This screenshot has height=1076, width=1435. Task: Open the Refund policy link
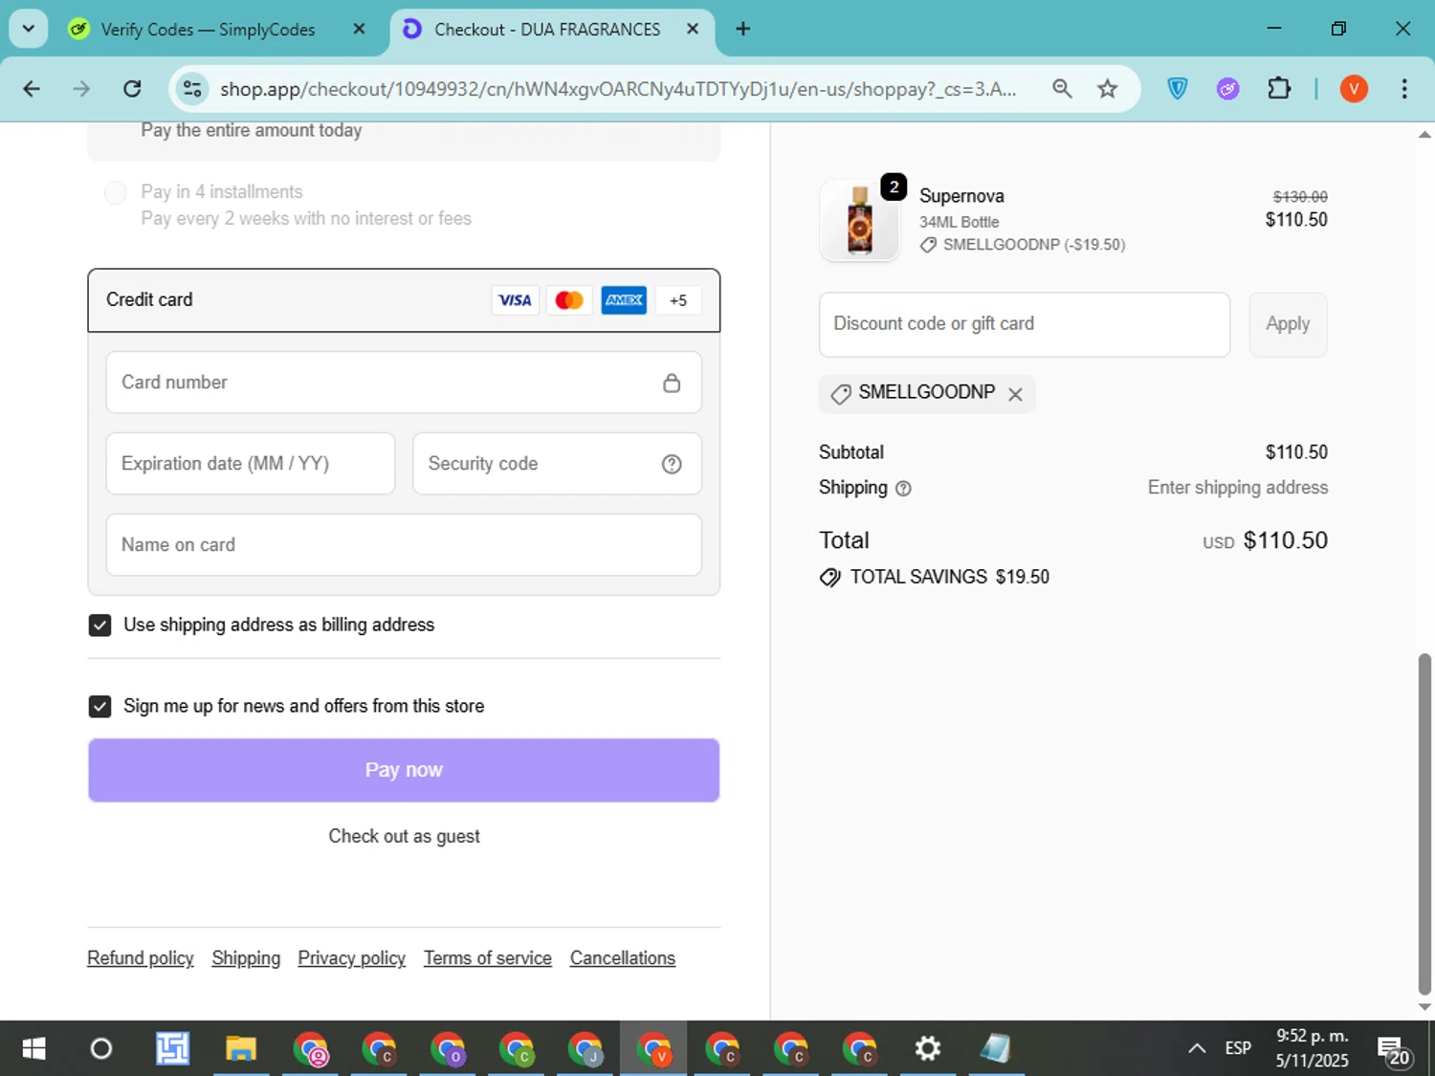coord(141,958)
